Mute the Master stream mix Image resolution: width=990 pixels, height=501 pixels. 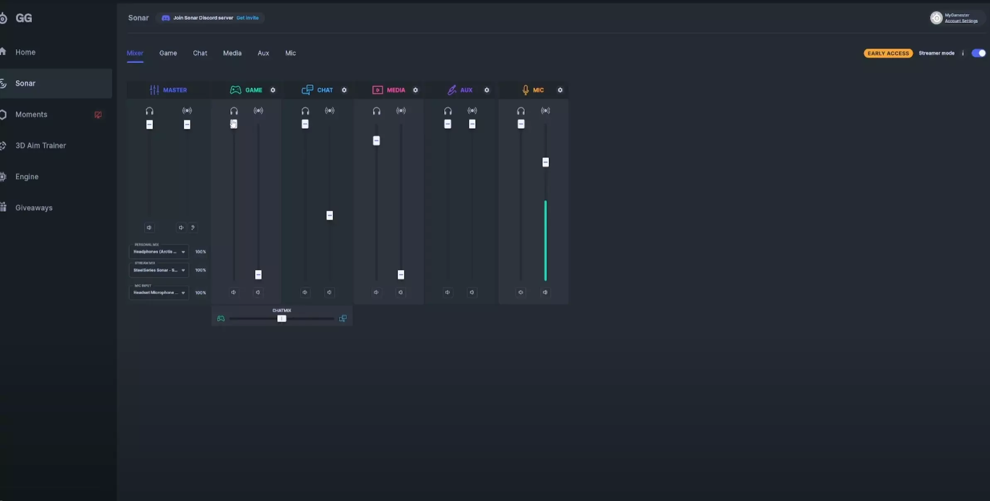click(181, 227)
